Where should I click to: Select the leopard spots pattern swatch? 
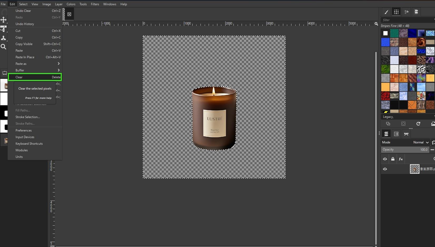[x=421, y=60]
